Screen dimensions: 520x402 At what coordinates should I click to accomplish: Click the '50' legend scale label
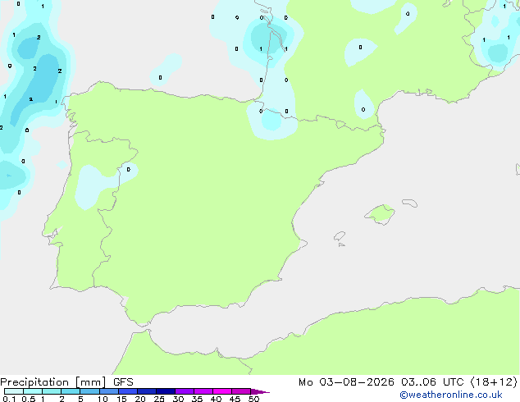[x=253, y=399]
